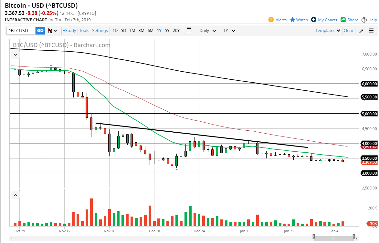Open the Settings link
Viewport: 379px width, 243px height.
[100, 30]
